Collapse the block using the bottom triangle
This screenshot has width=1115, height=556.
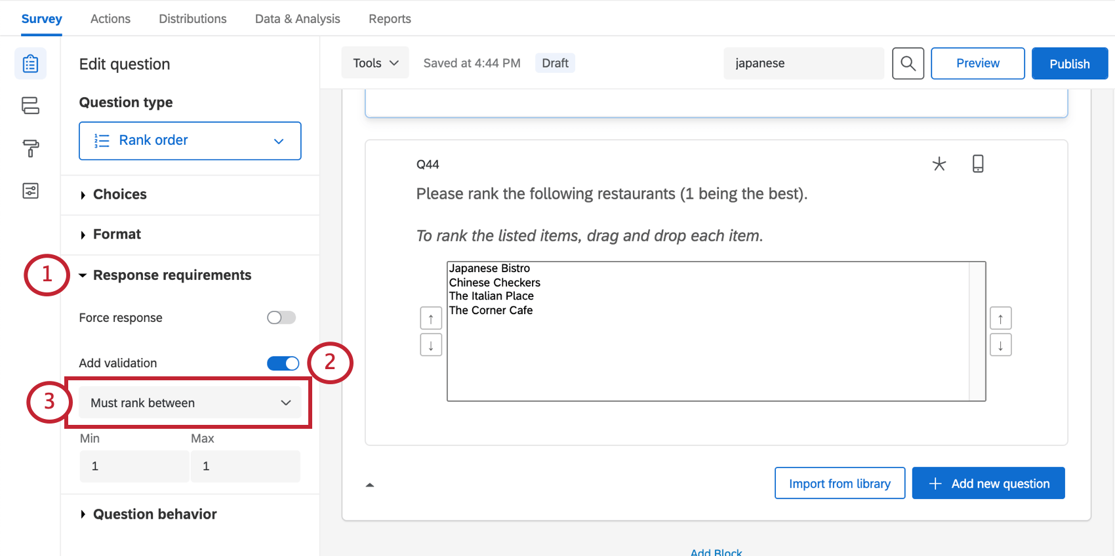(370, 485)
